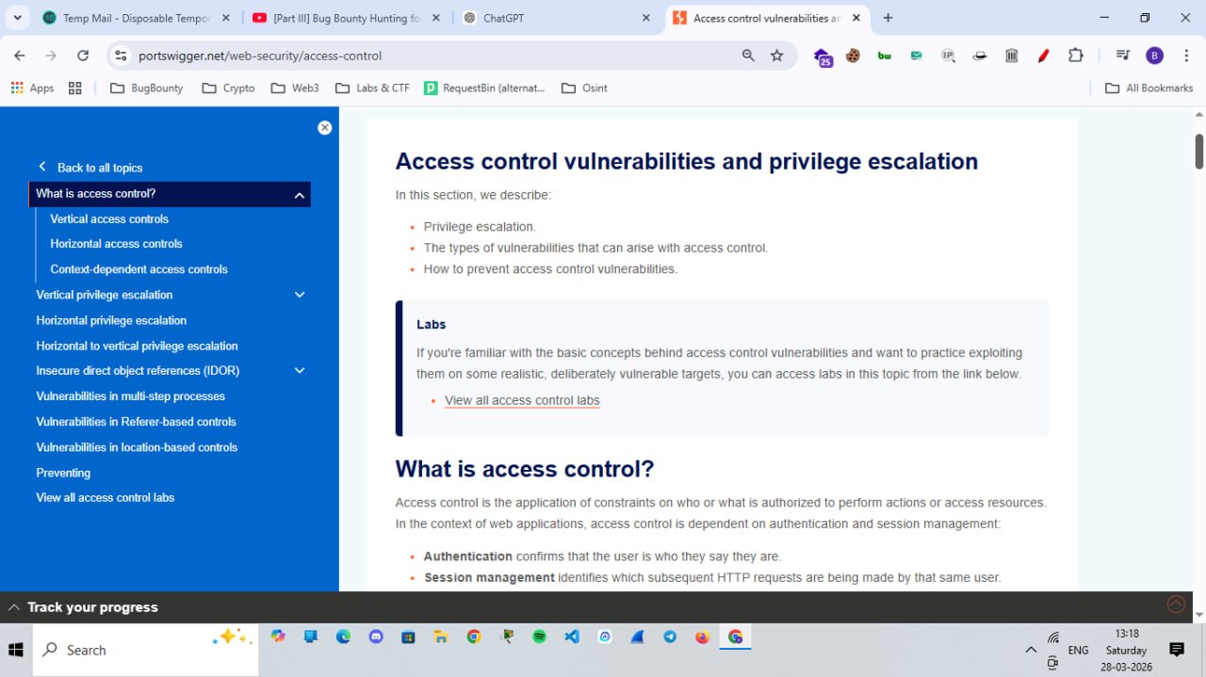1206x677 pixels.
Task: Go to 'Horizontal to vertical privilege escalation'
Action: coord(137,346)
